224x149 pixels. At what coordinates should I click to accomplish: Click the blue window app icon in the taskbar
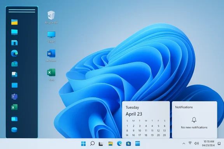click(138, 144)
